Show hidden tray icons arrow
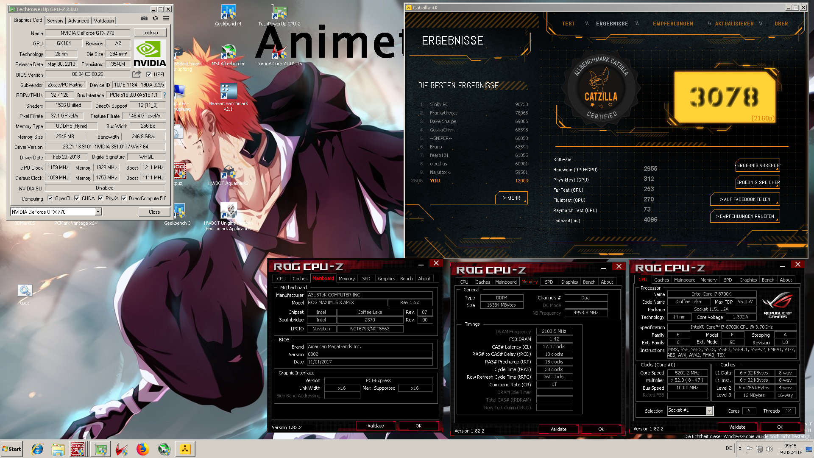 [x=740, y=449]
